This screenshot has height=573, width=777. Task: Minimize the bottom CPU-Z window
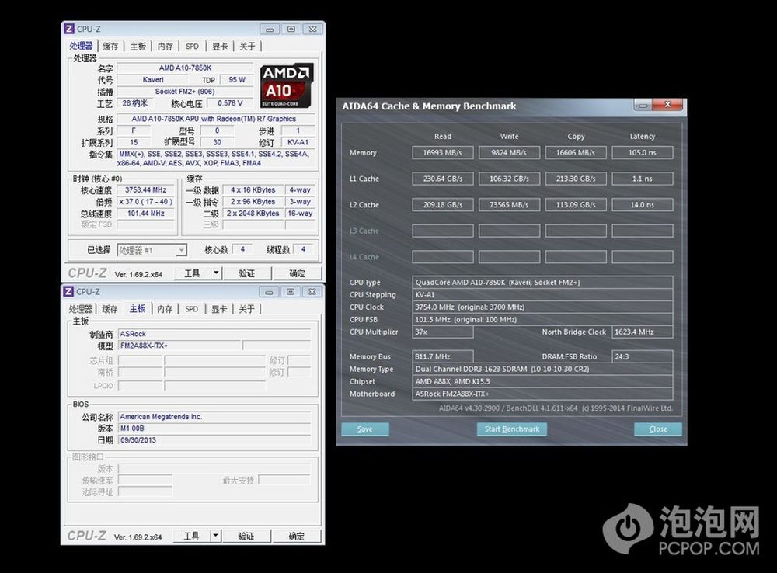click(x=269, y=292)
